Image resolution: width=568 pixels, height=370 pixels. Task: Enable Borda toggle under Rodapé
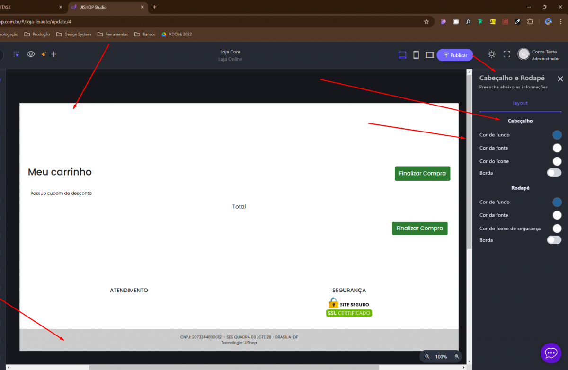[x=554, y=240]
